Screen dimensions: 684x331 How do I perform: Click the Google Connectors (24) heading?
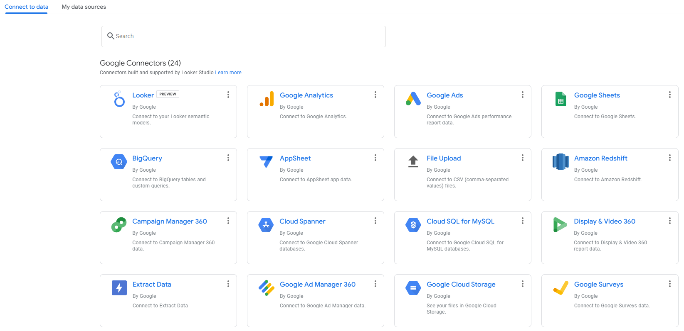[x=140, y=63]
